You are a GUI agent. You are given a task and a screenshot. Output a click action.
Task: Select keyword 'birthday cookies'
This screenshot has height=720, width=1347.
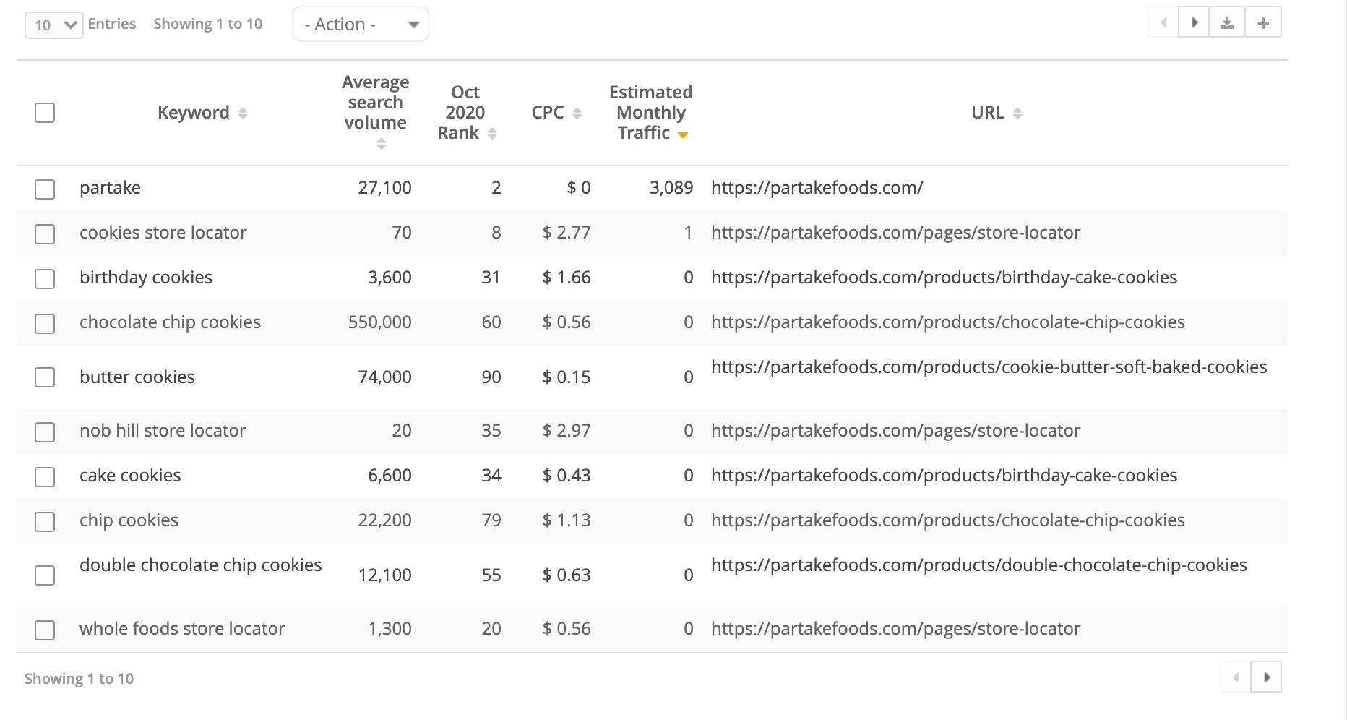[x=146, y=278]
